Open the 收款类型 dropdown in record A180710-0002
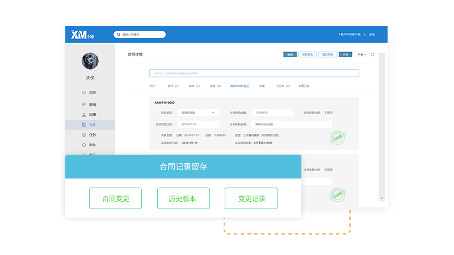Viewport: 454px width, 255px height. 198,112
